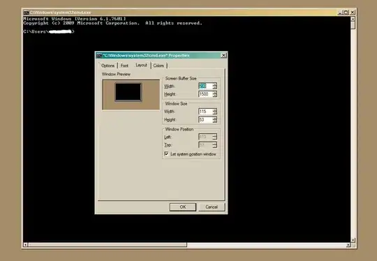Decrease Screen Buffer Size height with down arrow
Image resolution: width=377 pixels, height=261 pixels.
[x=215, y=96]
